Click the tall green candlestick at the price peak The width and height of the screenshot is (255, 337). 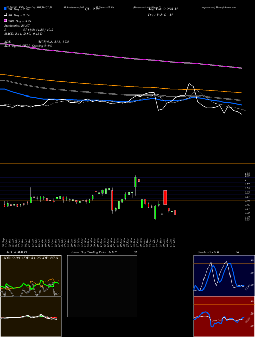tap(135, 182)
